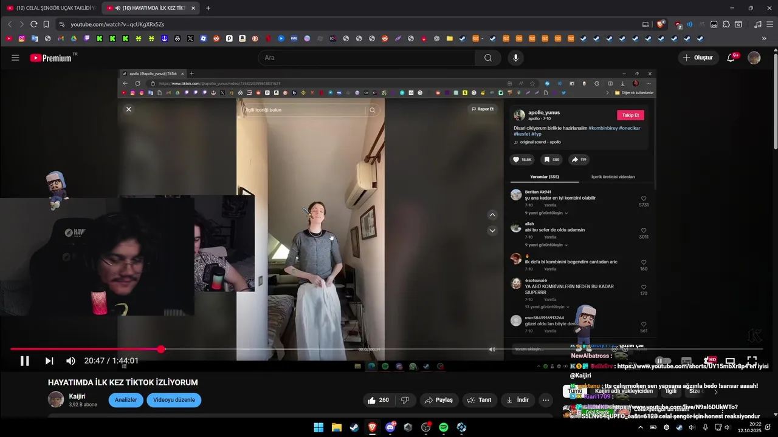Viewport: 778px width, 437px height.
Task: Share the video with Paylaş
Action: (x=439, y=400)
